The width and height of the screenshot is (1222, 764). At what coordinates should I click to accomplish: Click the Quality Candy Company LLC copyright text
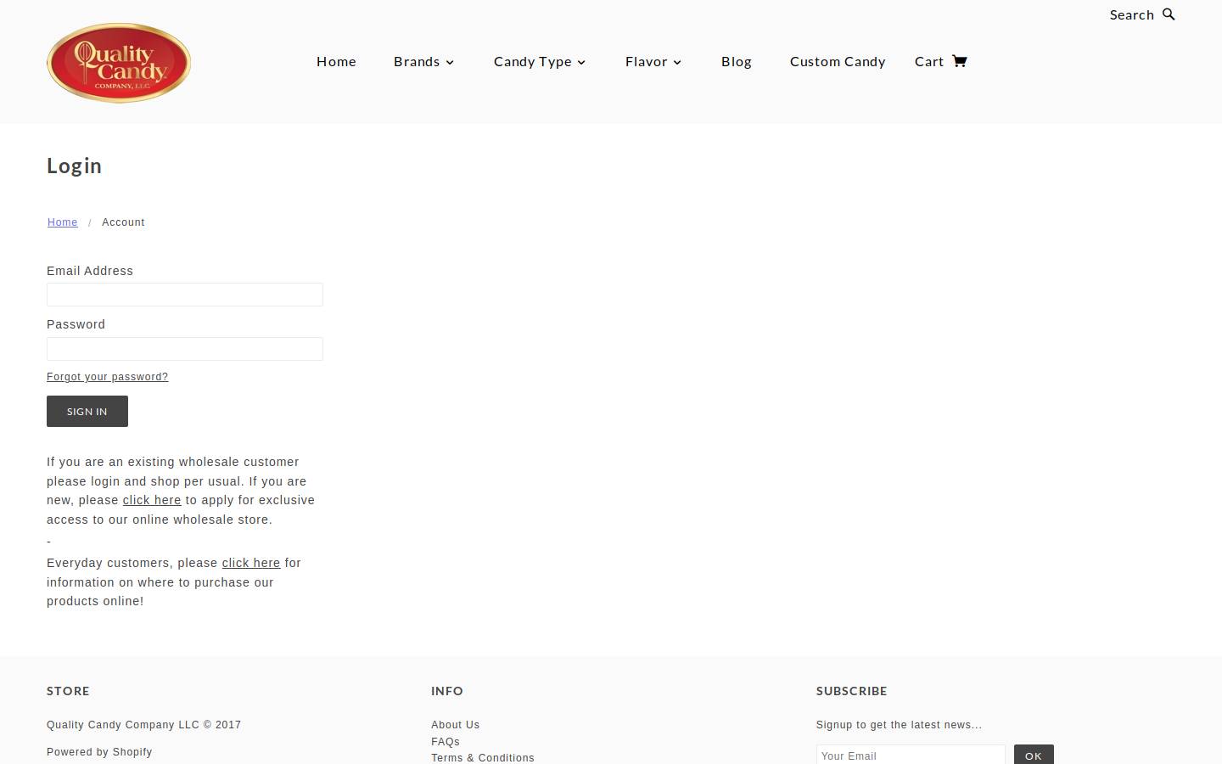(143, 725)
